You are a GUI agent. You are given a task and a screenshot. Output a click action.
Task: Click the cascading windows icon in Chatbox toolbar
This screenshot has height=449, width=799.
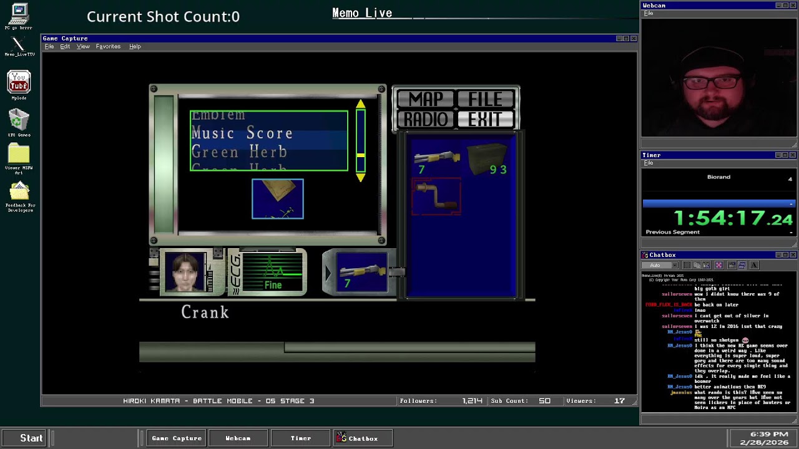pyautogui.click(x=742, y=265)
